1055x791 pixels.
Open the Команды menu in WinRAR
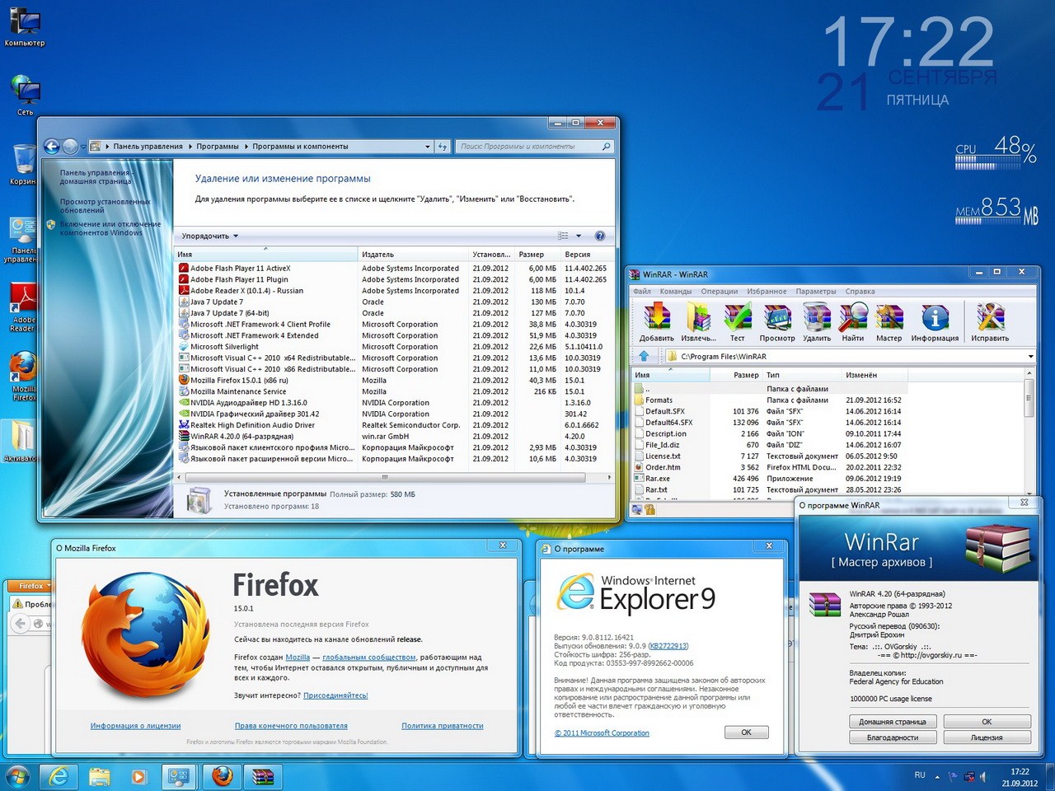[676, 291]
